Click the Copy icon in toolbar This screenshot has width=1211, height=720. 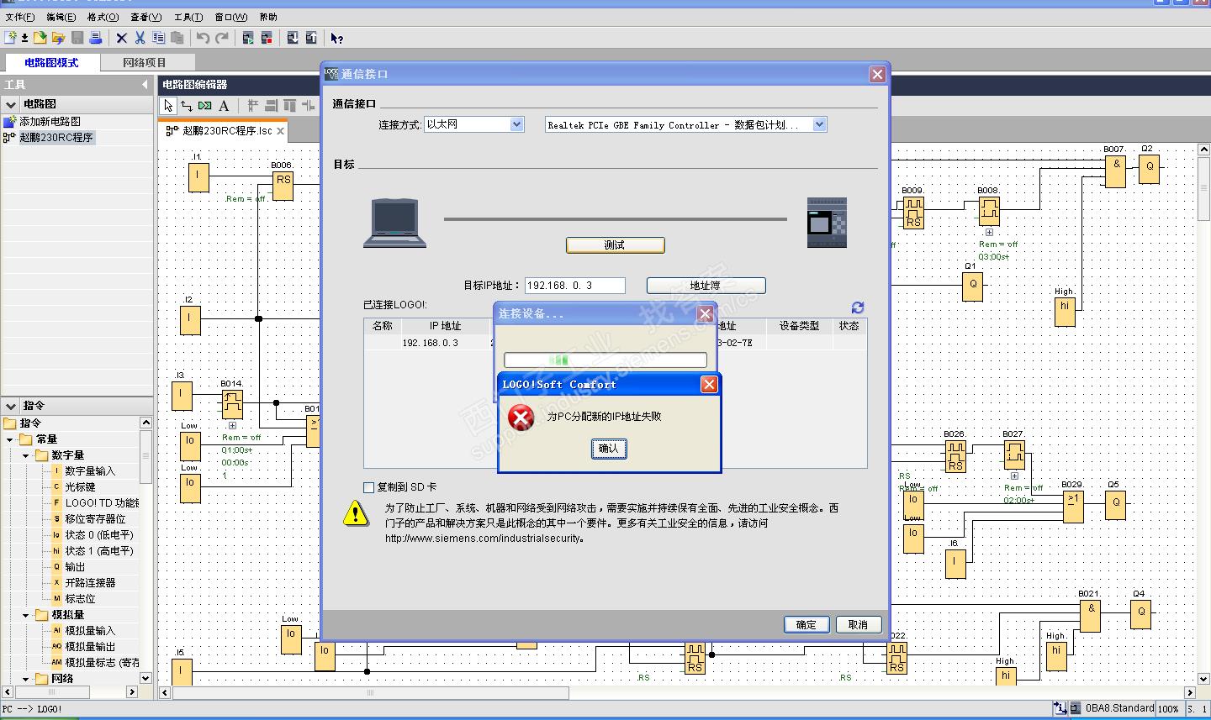click(159, 38)
